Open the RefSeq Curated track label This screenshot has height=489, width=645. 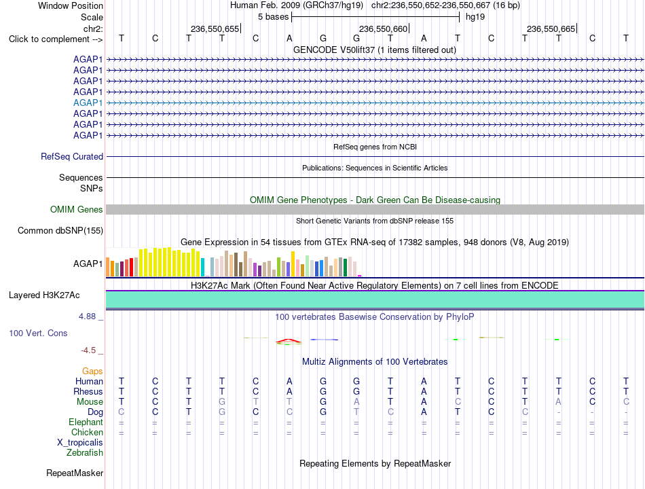72,156
